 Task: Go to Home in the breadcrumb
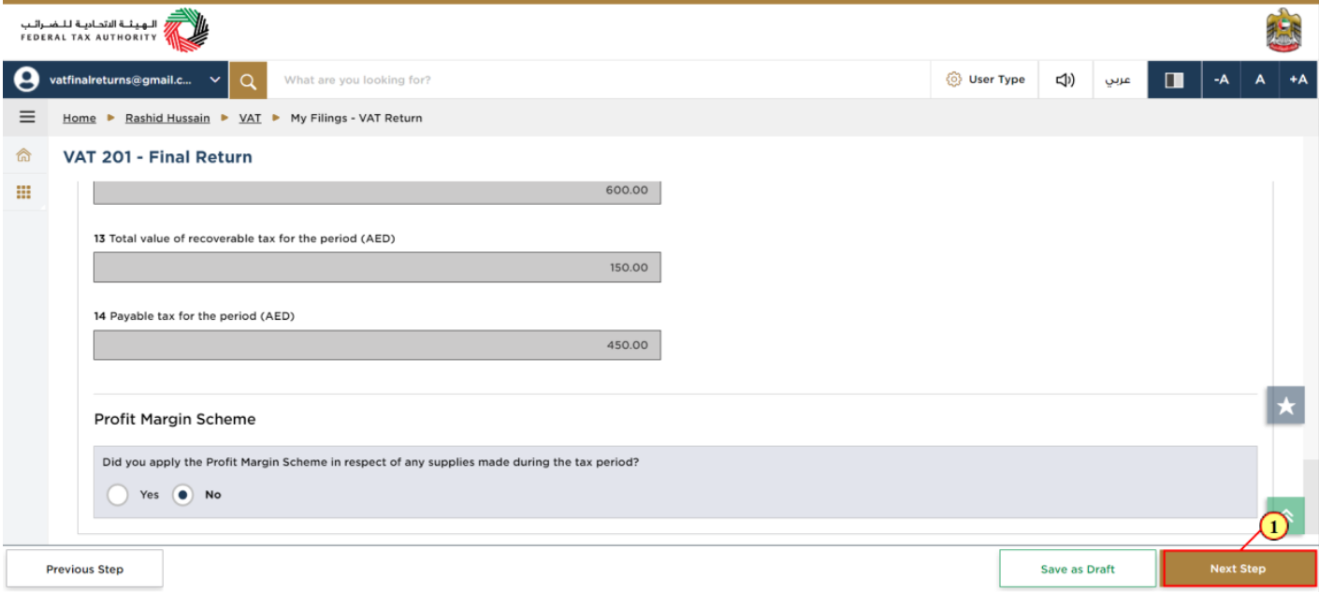tap(80, 119)
